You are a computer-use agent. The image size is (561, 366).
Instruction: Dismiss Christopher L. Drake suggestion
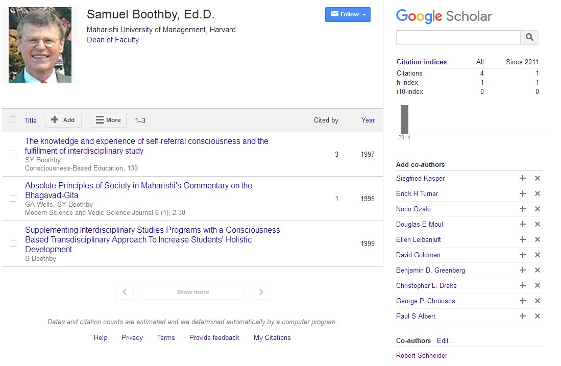(x=537, y=285)
